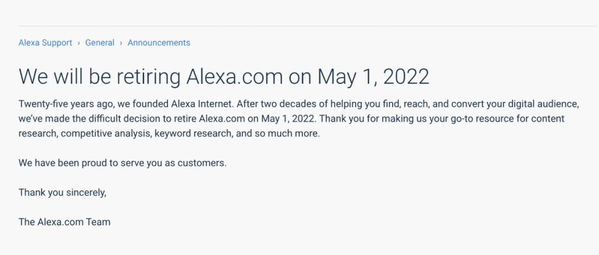
Task: Click the "Thank you sincerely," line
Action: 62,192
